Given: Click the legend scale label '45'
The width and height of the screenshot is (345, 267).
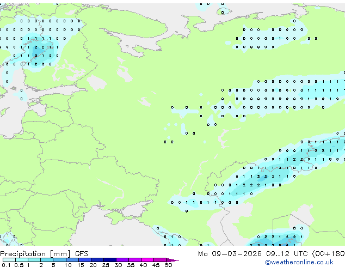Looking at the screenshot, I should coord(156,265).
